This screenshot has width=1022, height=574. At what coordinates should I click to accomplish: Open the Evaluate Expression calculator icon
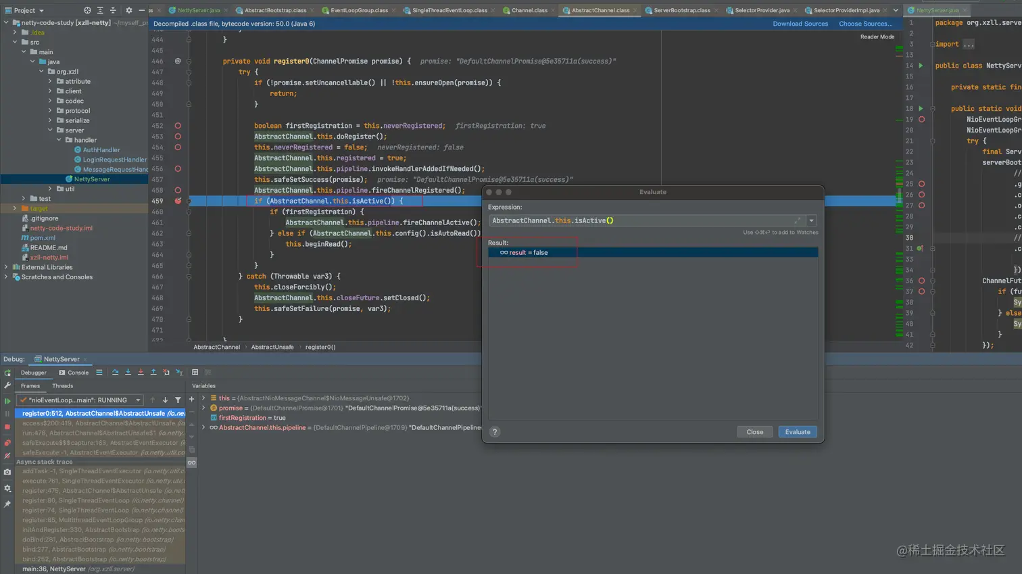tap(195, 373)
